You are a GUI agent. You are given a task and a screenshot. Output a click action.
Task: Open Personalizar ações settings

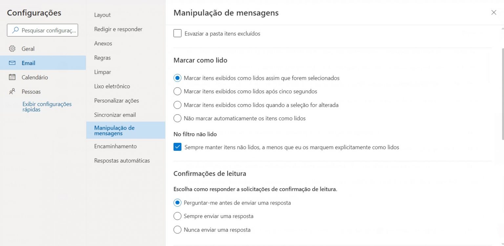(x=126, y=101)
